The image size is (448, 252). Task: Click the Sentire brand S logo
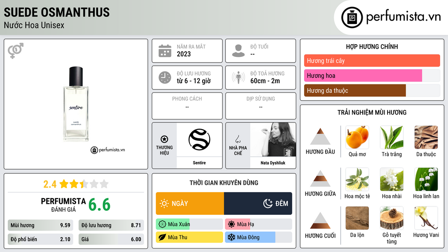(199, 140)
